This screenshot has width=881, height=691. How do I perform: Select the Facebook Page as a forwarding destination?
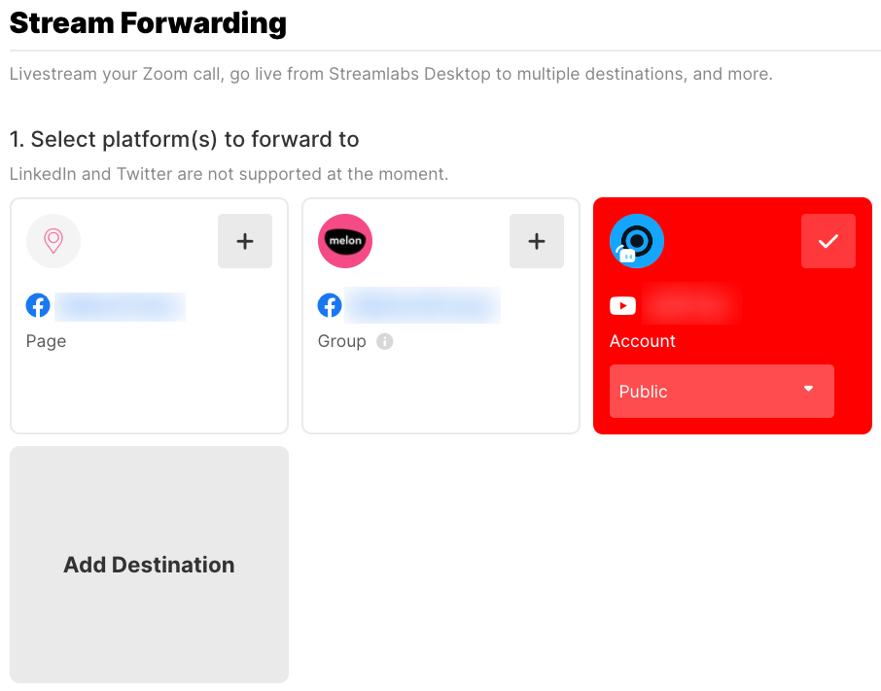click(x=244, y=241)
